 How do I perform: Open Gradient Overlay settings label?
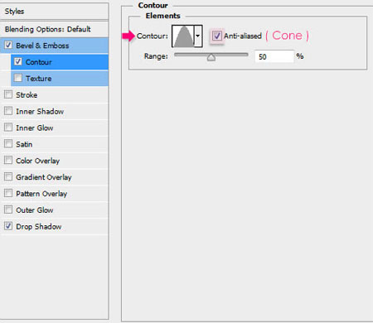coord(44,177)
